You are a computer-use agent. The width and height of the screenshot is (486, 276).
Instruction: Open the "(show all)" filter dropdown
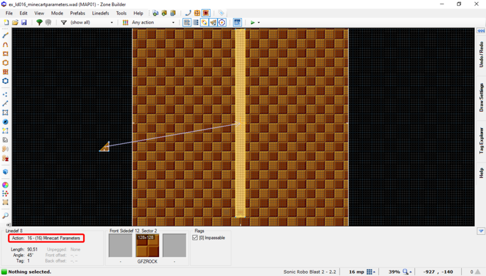pyautogui.click(x=91, y=22)
